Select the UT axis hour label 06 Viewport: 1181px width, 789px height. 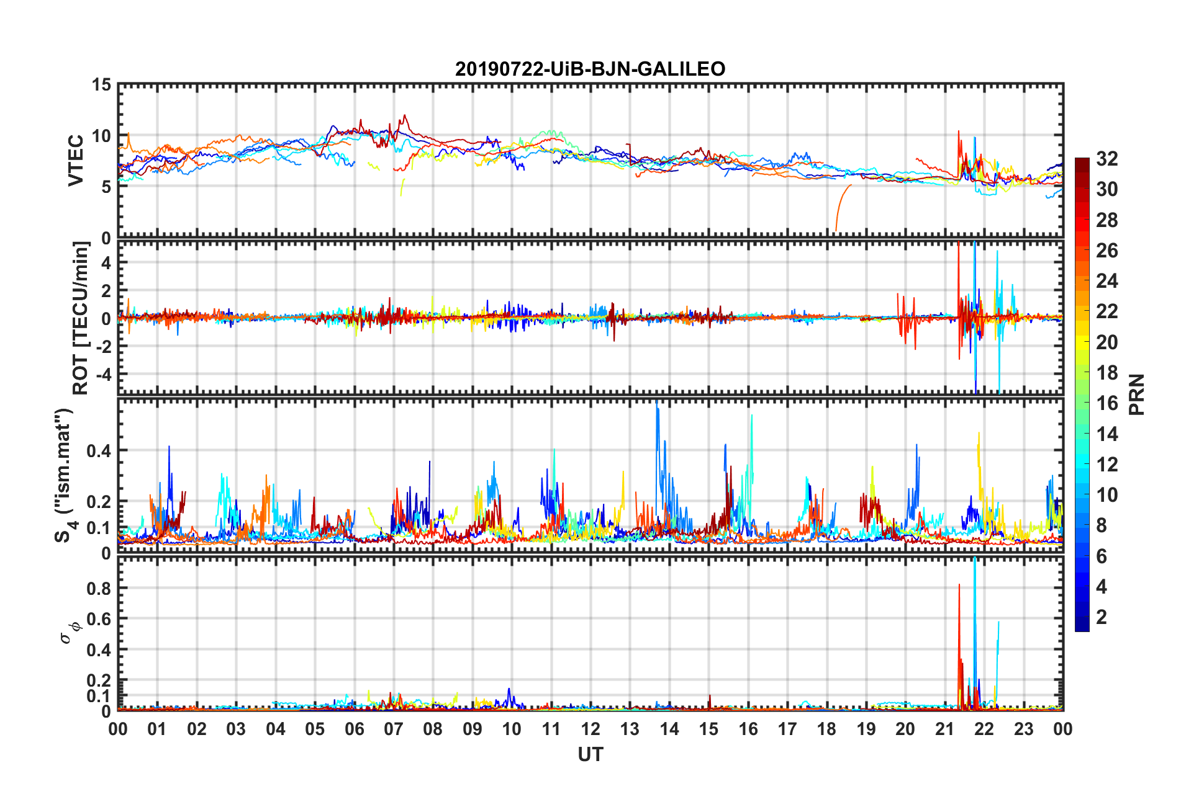click(x=354, y=728)
